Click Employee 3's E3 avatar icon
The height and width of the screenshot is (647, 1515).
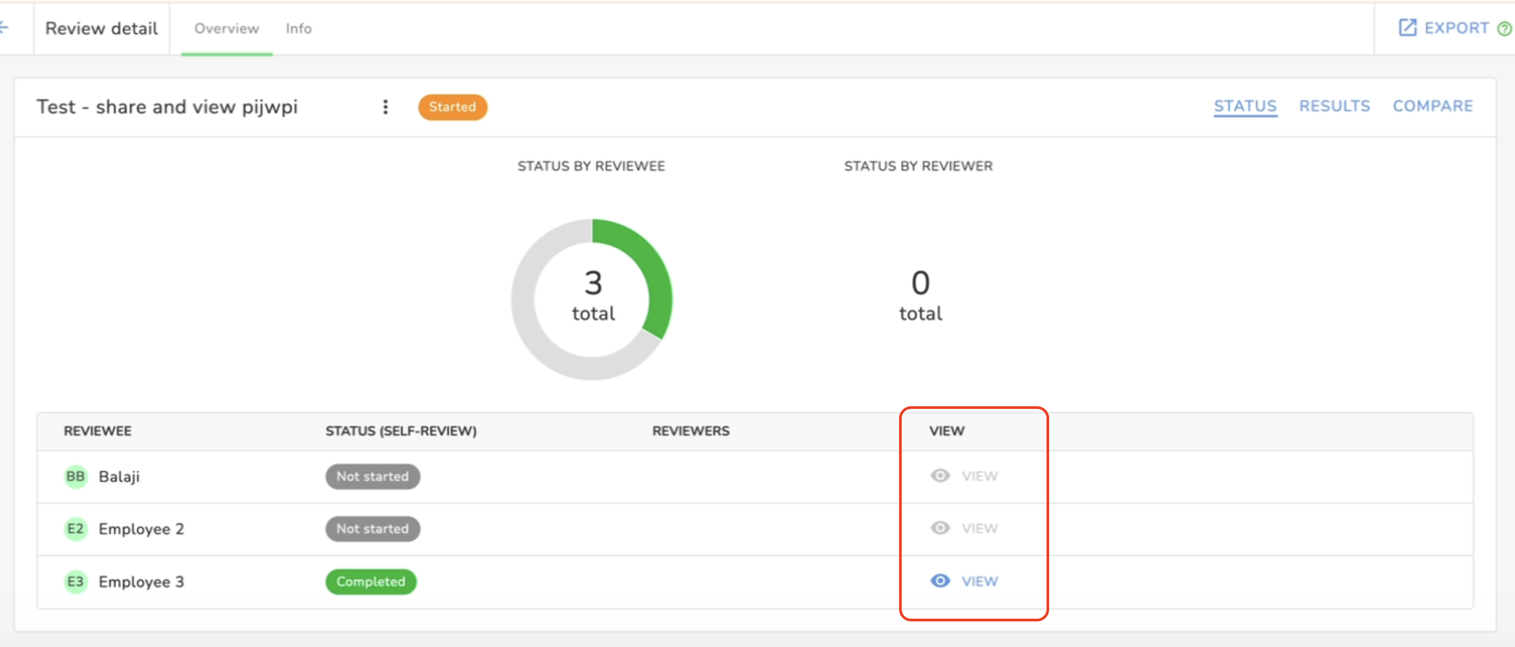pos(75,581)
